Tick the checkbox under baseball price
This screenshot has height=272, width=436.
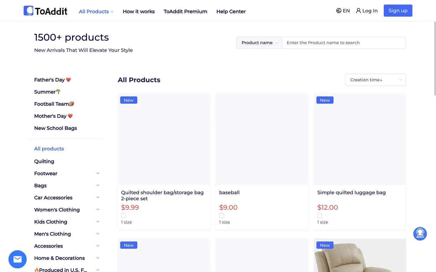tap(222, 215)
